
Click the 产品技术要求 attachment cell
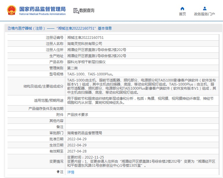pos(78,115)
